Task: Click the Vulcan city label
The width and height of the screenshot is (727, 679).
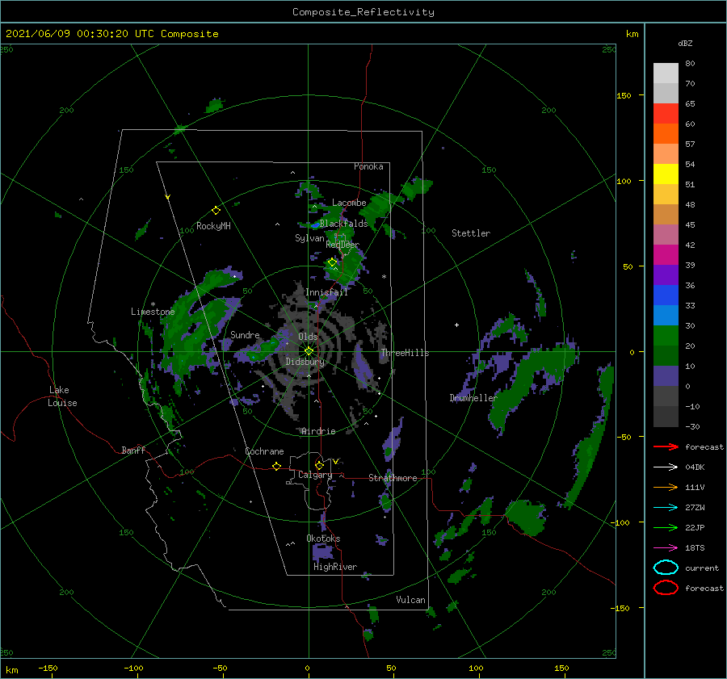Action: pyautogui.click(x=410, y=600)
